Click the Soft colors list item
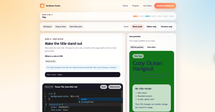 tap(142, 93)
